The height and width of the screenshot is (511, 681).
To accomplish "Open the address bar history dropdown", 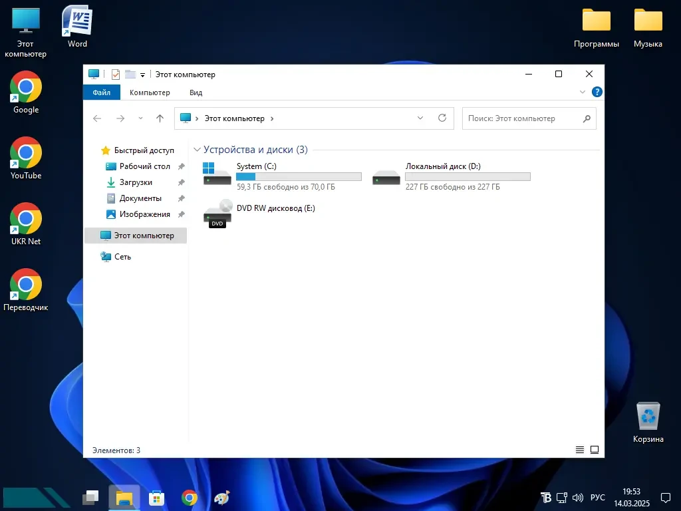I will (x=420, y=118).
